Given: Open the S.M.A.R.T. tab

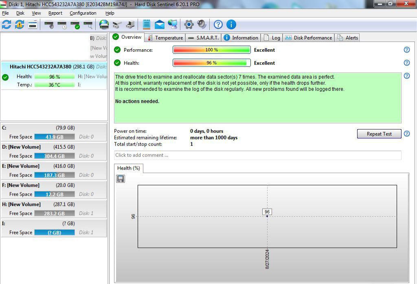Looking at the screenshot, I should (204, 37).
